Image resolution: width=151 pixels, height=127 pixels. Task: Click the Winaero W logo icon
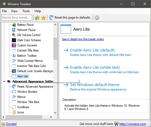(116, 124)
